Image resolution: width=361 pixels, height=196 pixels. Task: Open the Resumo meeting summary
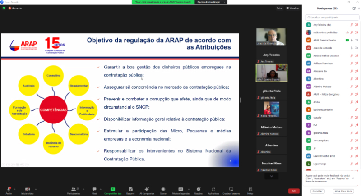[130, 190]
